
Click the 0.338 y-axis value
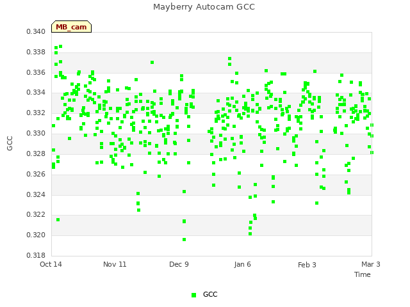click(36, 52)
